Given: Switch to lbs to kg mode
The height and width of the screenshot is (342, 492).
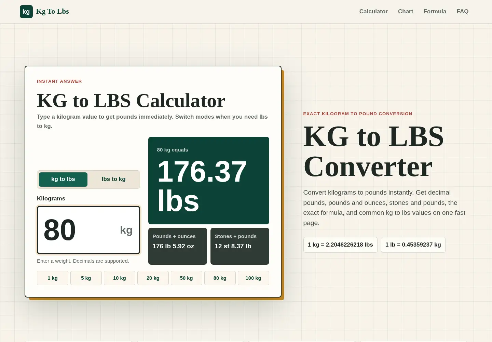Looking at the screenshot, I should tap(113, 179).
